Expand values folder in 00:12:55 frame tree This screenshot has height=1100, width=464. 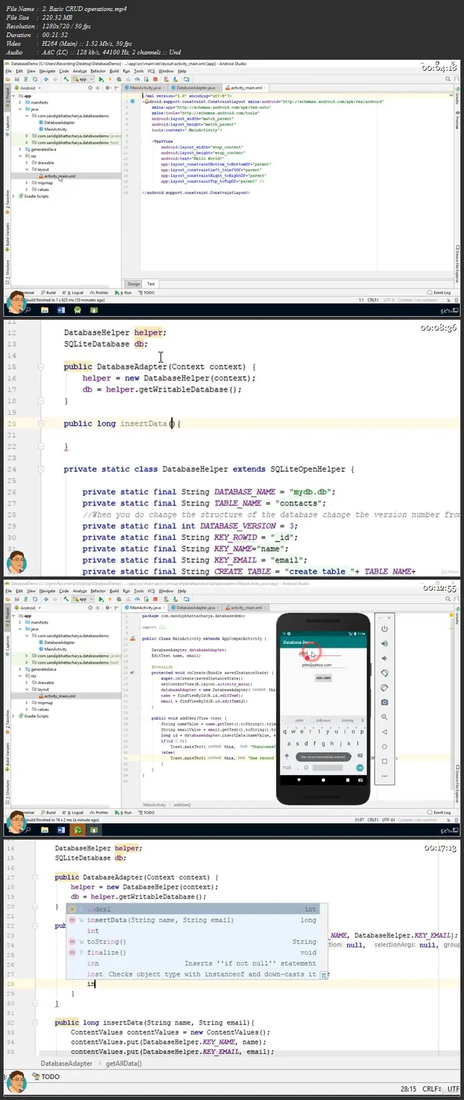pyautogui.click(x=27, y=709)
